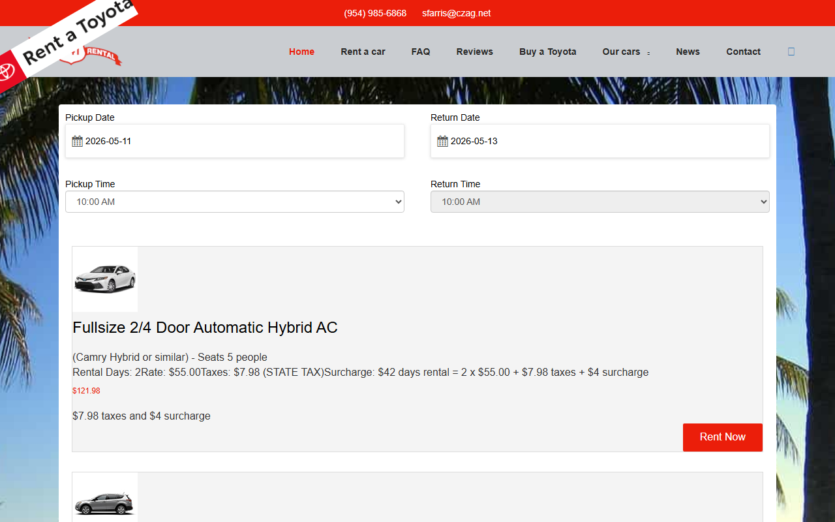
Task: Open the News menu item
Action: pyautogui.click(x=688, y=52)
